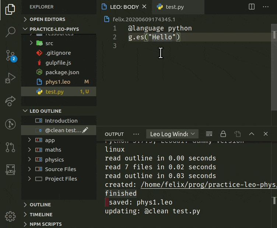The image size is (277, 228).
Task: Expand the TIMELINE section
Action: [25, 214]
